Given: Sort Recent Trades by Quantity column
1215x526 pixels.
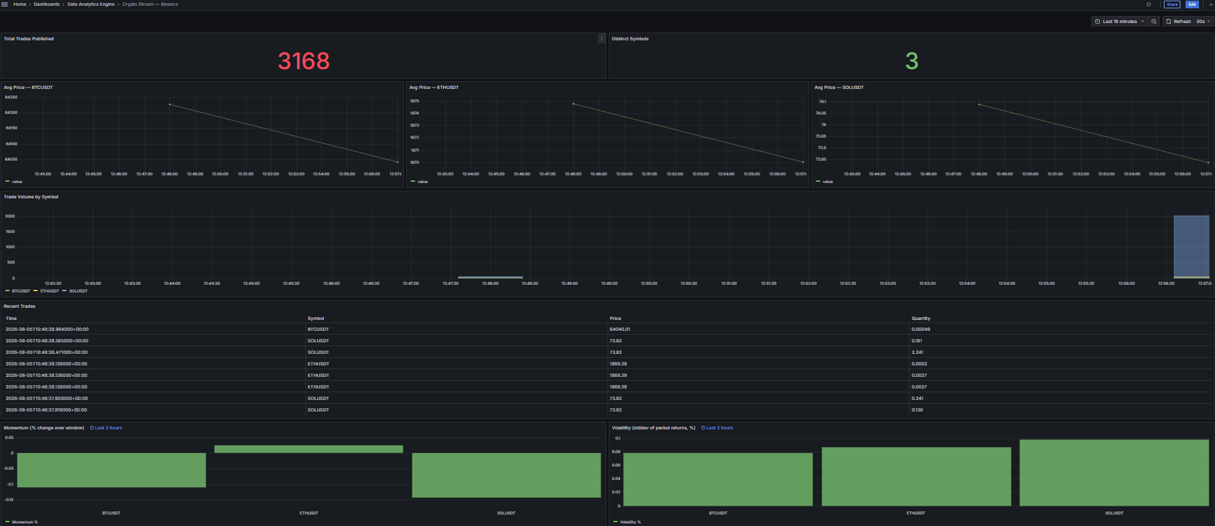Looking at the screenshot, I should 921,318.
